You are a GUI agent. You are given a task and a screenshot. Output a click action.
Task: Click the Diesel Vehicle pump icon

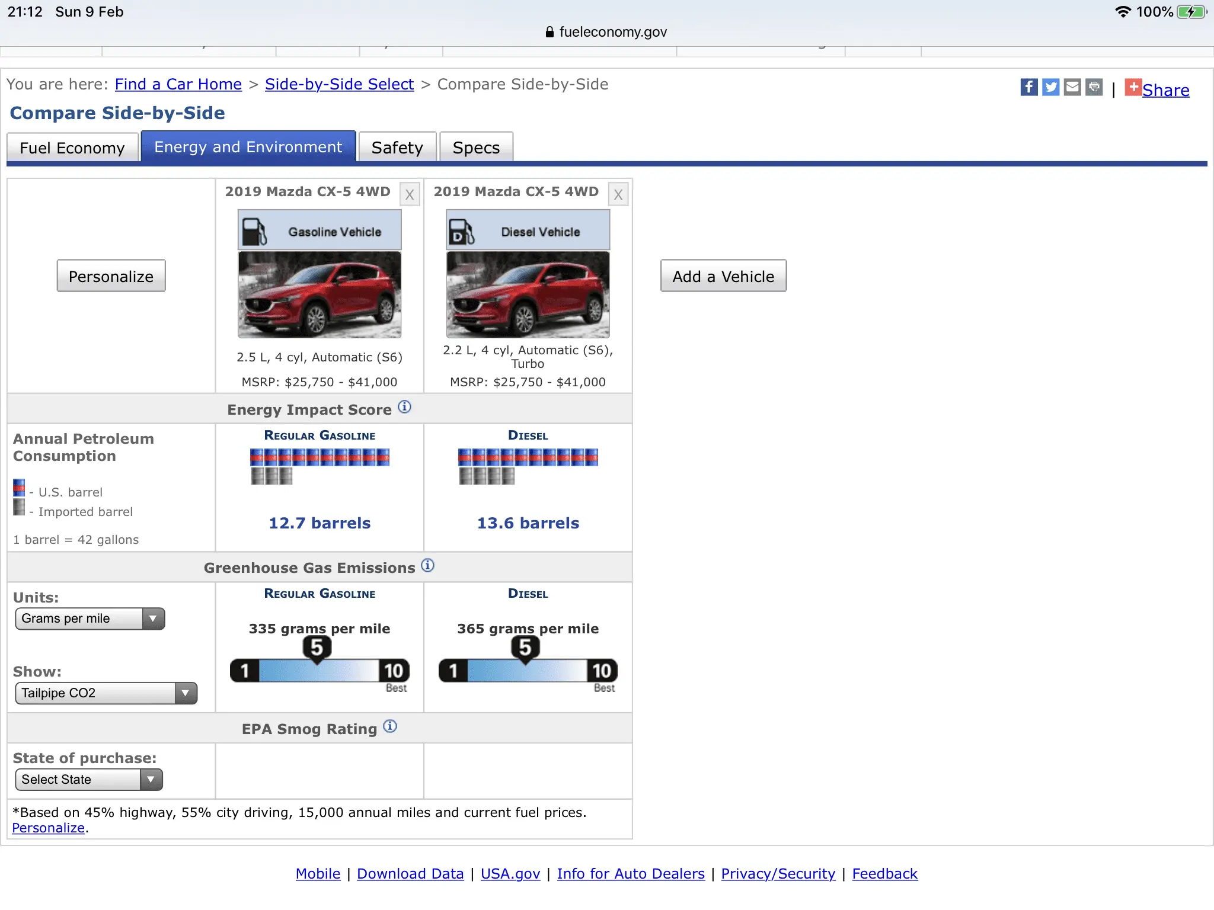click(x=462, y=232)
